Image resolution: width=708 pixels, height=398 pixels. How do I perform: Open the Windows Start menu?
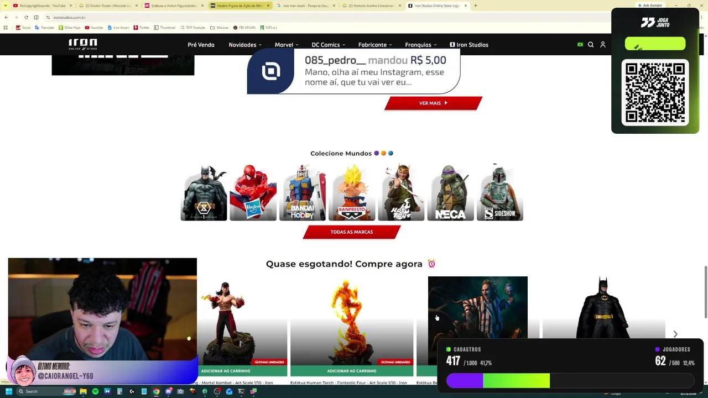pyautogui.click(x=9, y=391)
